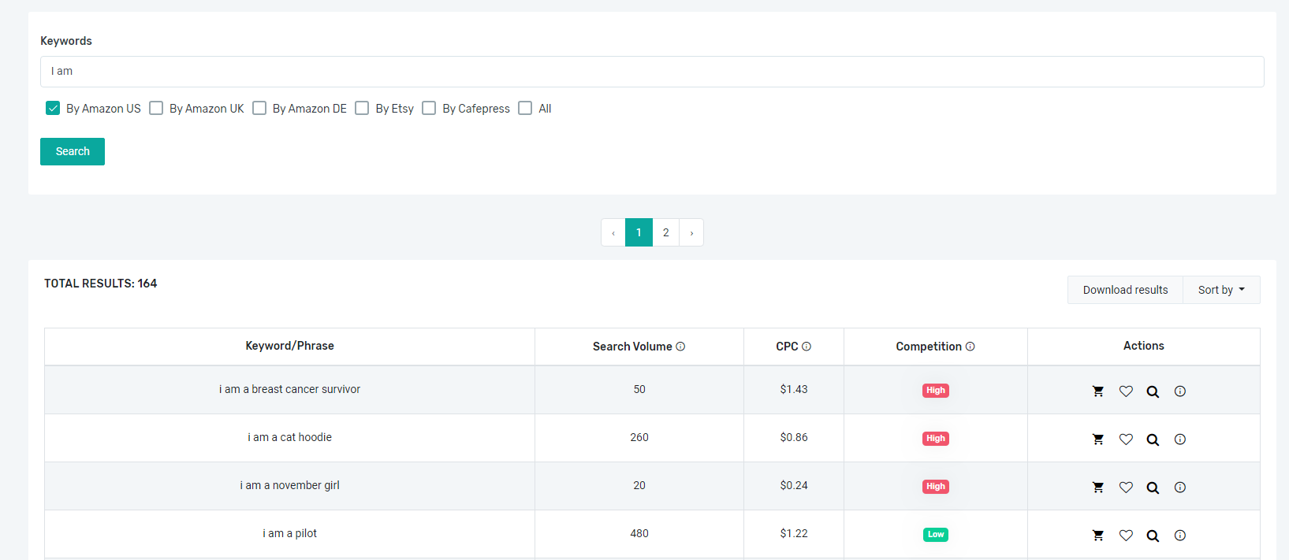Go to results page 2
Screen dimensions: 1289x560
coord(666,233)
